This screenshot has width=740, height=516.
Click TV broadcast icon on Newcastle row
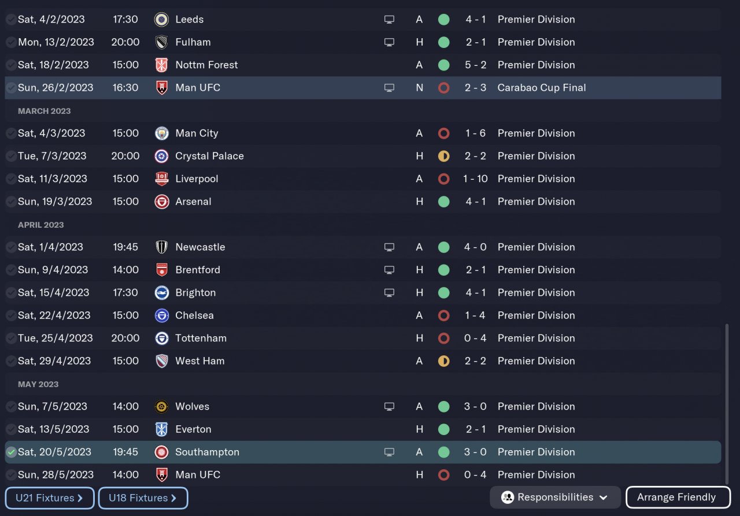point(389,247)
